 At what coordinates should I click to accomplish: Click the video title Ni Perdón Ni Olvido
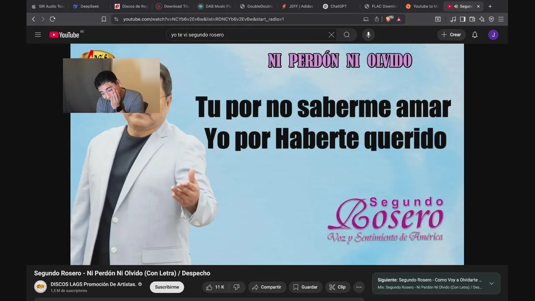(x=122, y=273)
